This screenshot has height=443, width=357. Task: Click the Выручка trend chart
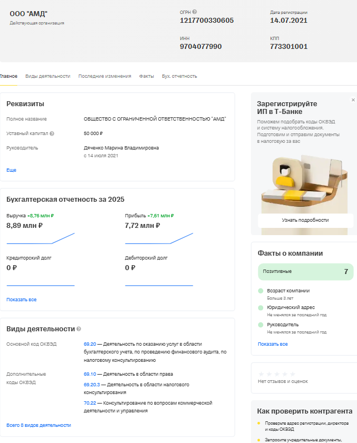tap(41, 238)
